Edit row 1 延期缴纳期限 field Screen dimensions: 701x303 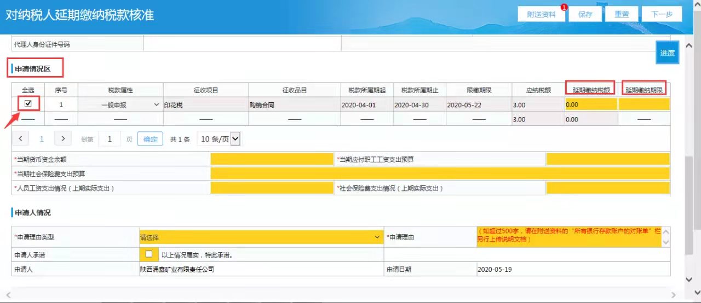(x=644, y=104)
